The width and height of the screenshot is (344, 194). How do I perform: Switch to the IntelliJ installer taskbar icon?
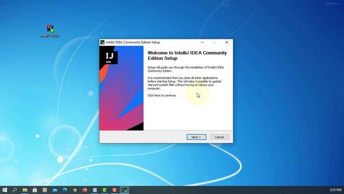point(125,190)
